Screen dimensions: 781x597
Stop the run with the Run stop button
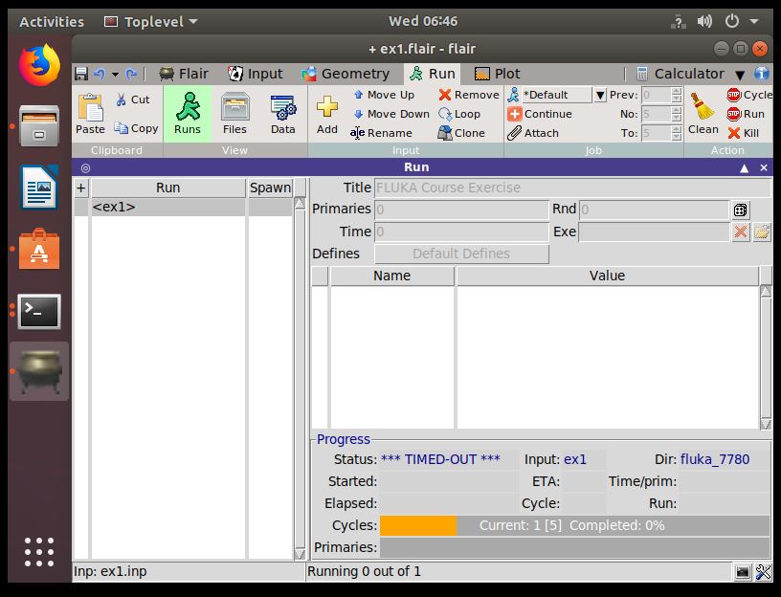pos(746,114)
